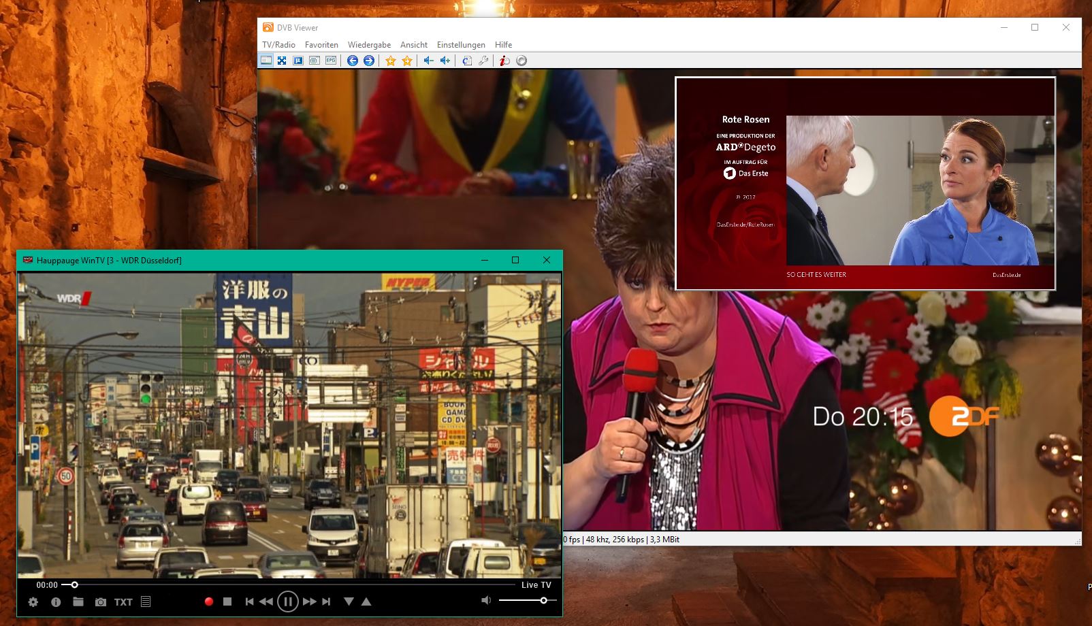Image resolution: width=1092 pixels, height=626 pixels.
Task: Click the fullscreen arrows icon in DVB Viewer
Action: coord(282,61)
